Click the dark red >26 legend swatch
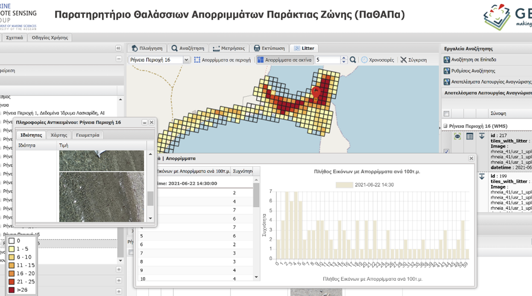 11,290
